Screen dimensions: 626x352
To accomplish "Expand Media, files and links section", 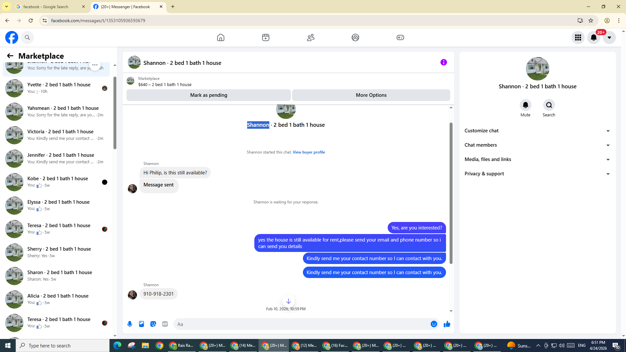I will (537, 159).
